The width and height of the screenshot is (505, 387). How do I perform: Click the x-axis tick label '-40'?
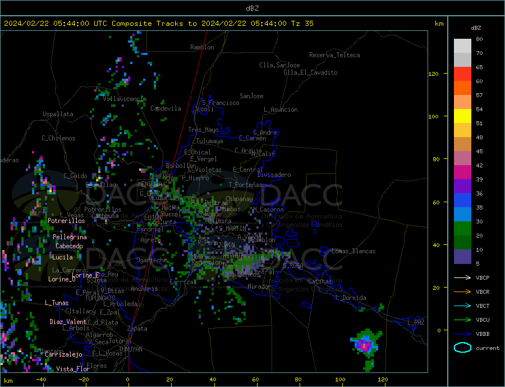pyautogui.click(x=41, y=380)
